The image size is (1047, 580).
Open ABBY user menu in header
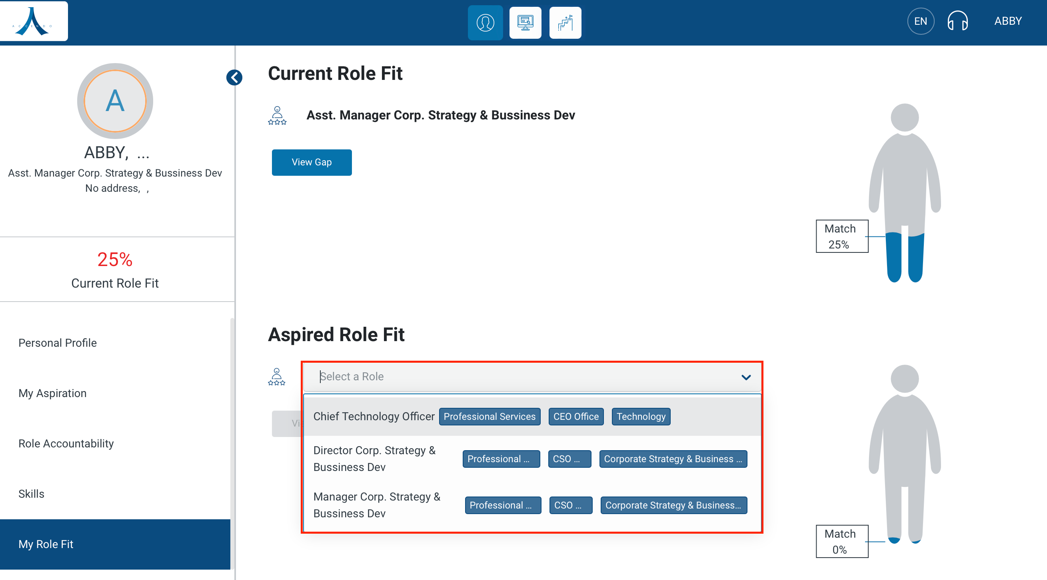(x=1007, y=21)
